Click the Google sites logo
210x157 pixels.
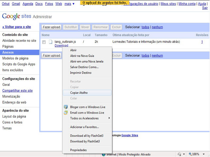tap(17, 16)
